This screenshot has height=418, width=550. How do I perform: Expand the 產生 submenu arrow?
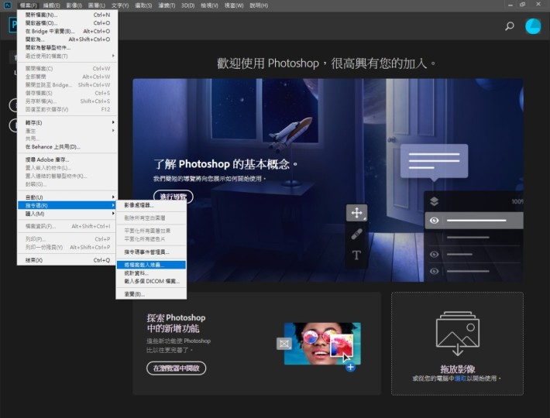tap(113, 131)
